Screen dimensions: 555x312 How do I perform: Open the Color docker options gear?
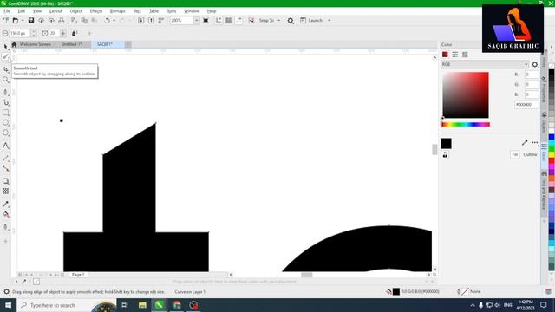[x=535, y=64]
